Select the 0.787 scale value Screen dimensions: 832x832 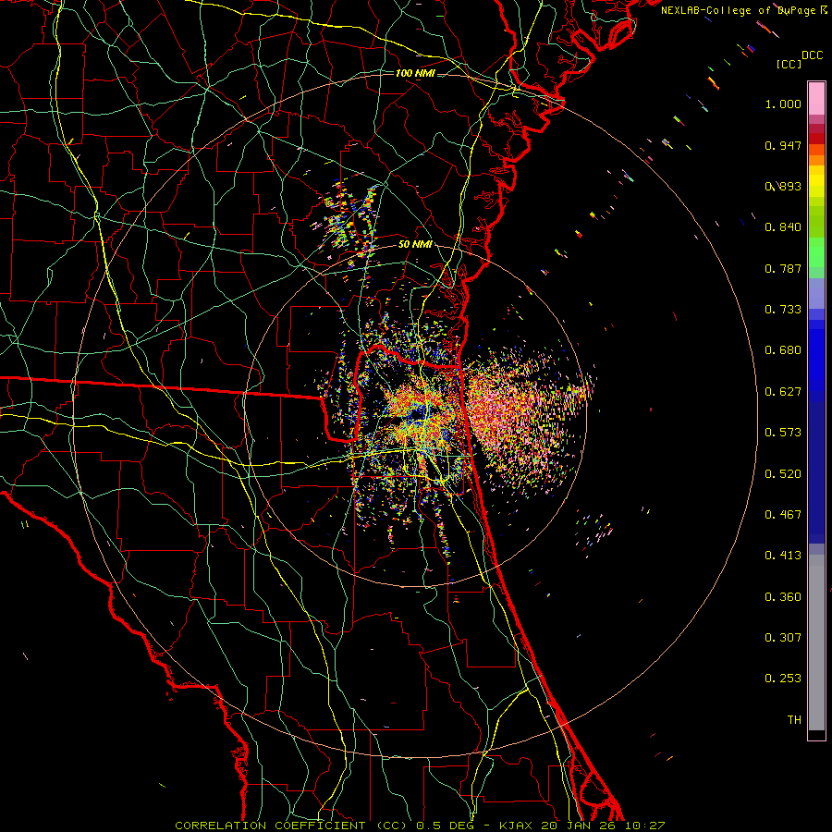point(783,268)
